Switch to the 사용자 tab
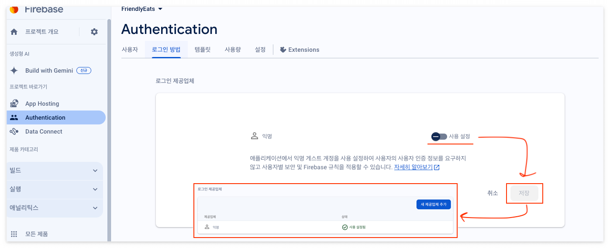The width and height of the screenshot is (610, 248). 130,50
